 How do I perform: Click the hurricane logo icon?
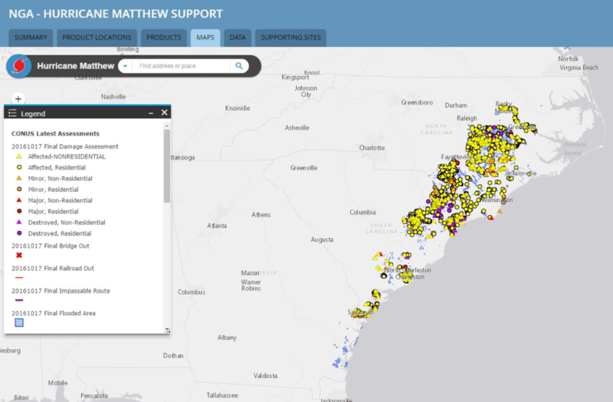point(19,65)
